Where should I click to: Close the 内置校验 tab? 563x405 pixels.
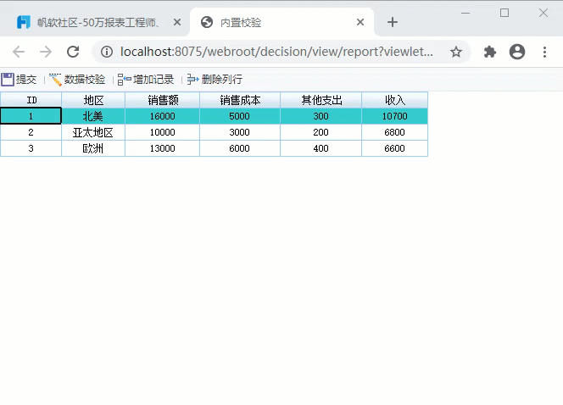pos(360,22)
